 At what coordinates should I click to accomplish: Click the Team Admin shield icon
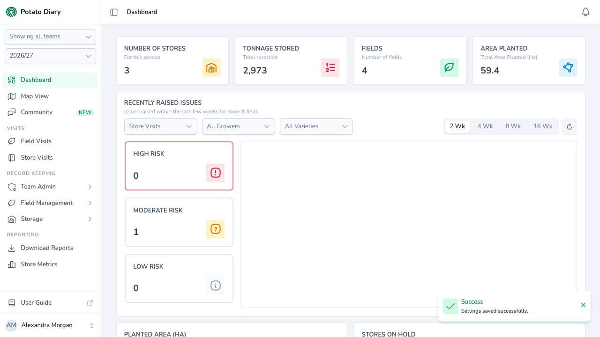point(12,187)
